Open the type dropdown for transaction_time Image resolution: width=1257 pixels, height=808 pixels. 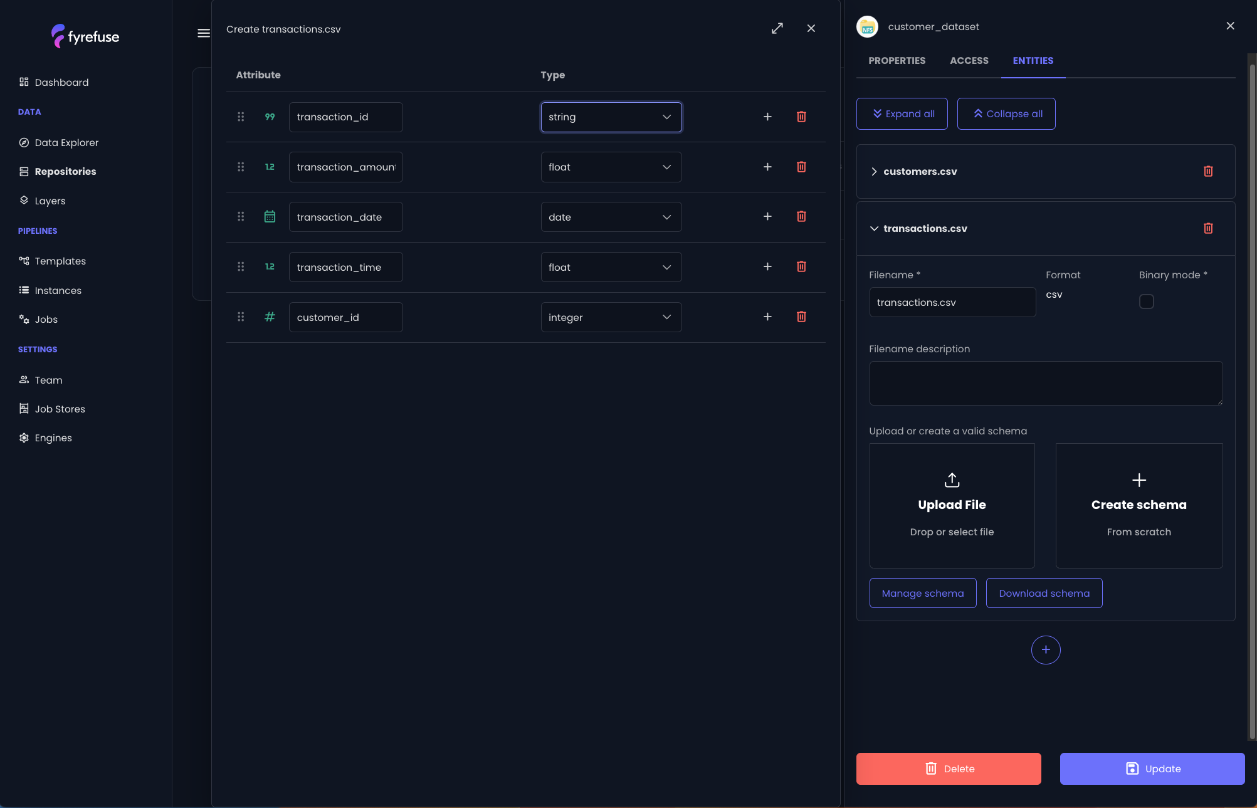(x=611, y=267)
